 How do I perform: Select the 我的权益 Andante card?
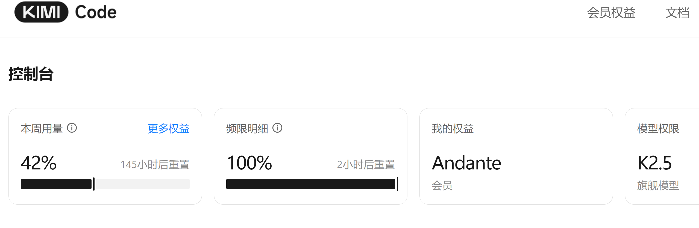[x=516, y=156]
